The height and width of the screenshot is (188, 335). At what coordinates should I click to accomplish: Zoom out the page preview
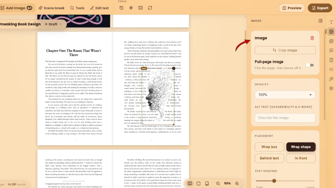tap(218, 183)
